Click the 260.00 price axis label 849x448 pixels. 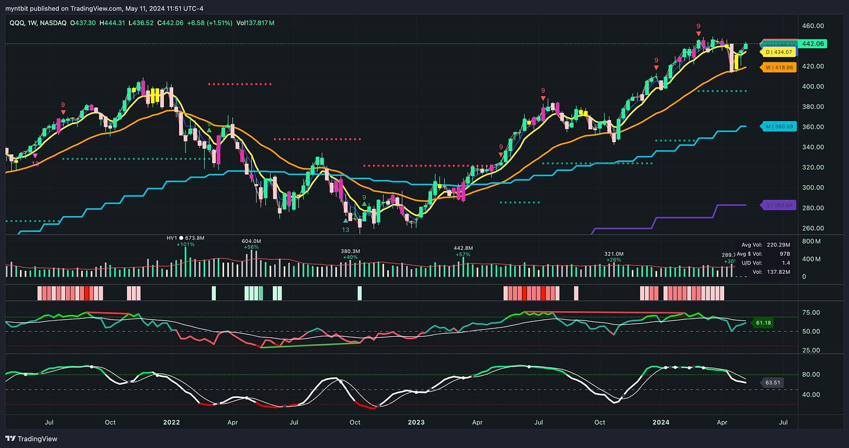click(x=813, y=228)
